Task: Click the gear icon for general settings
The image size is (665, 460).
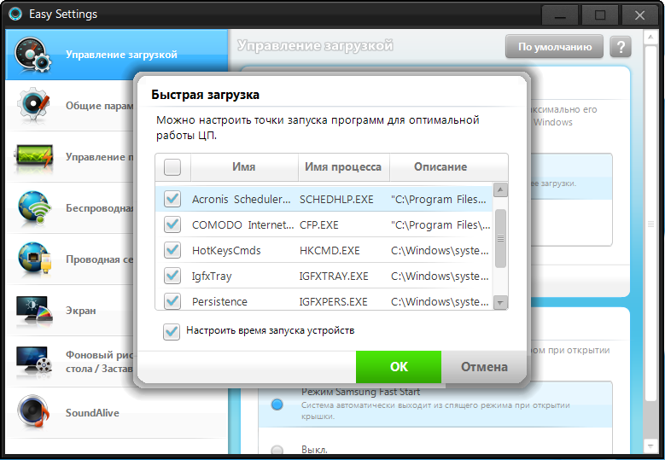Action: [x=33, y=105]
